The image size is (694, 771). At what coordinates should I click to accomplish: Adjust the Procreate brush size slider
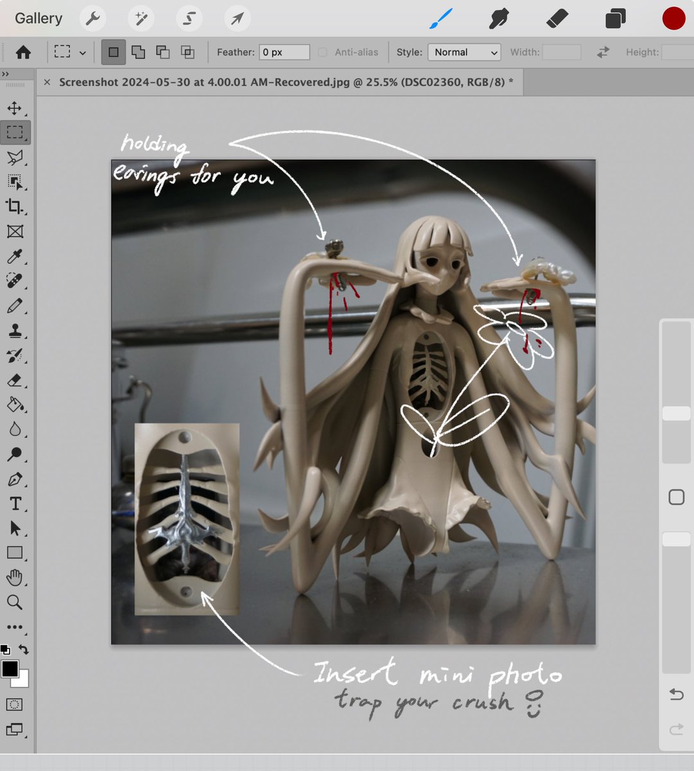pos(677,413)
